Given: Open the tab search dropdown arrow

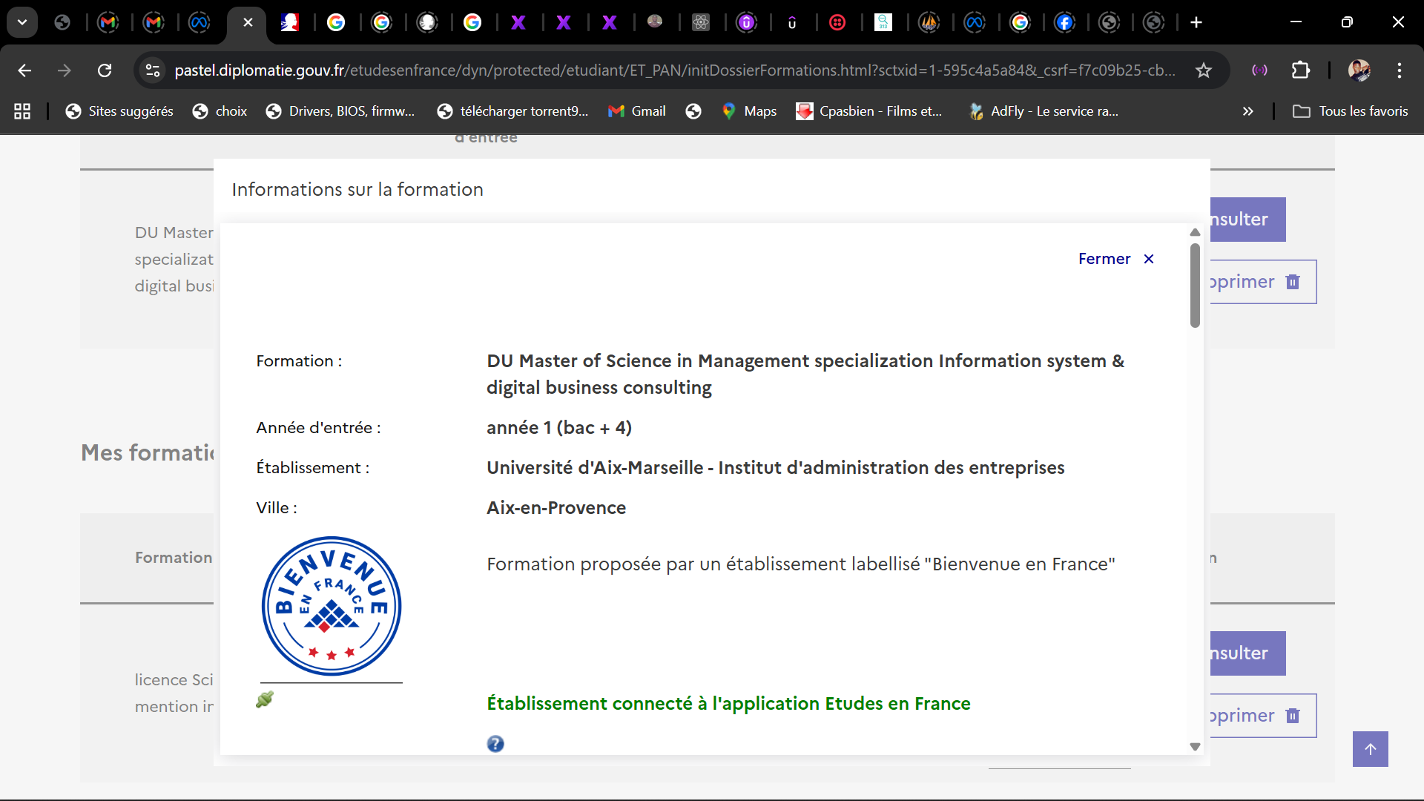Looking at the screenshot, I should coord(22,22).
